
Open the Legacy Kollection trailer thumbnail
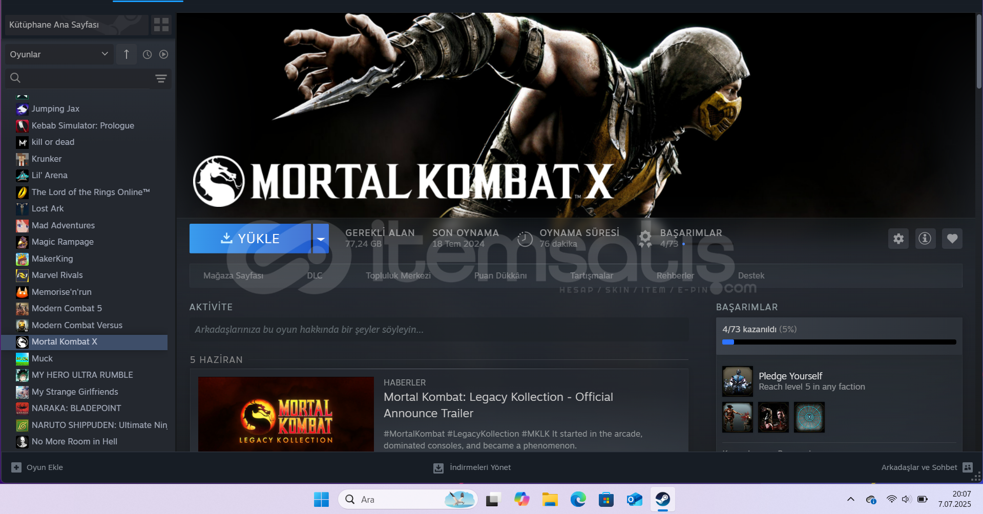[286, 414]
